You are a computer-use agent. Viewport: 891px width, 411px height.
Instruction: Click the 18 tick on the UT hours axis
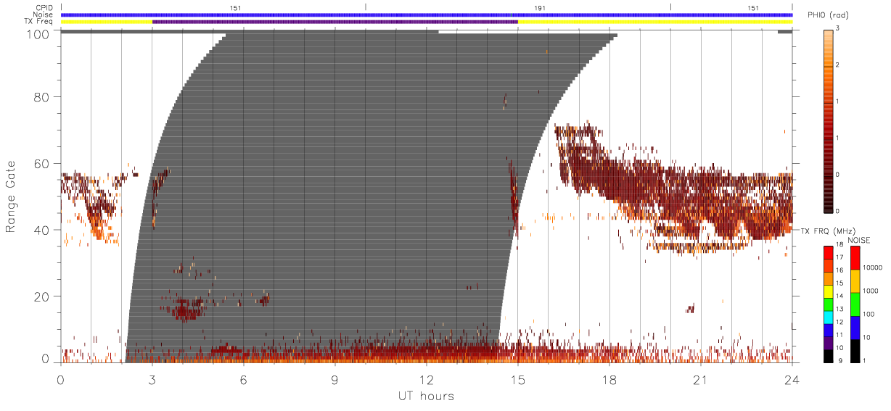[x=609, y=380]
